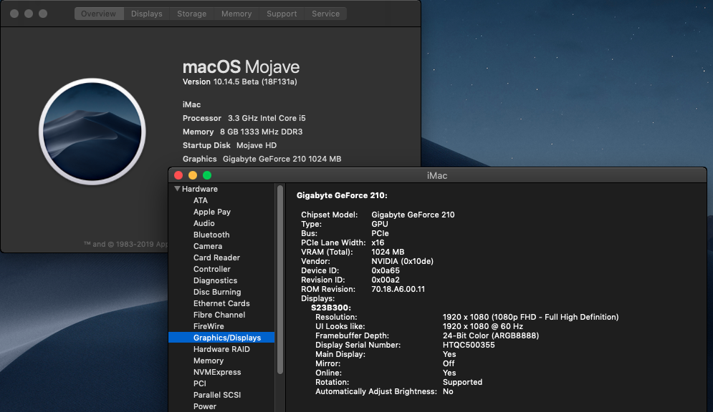Select Hardware RAID in the sidebar

221,349
